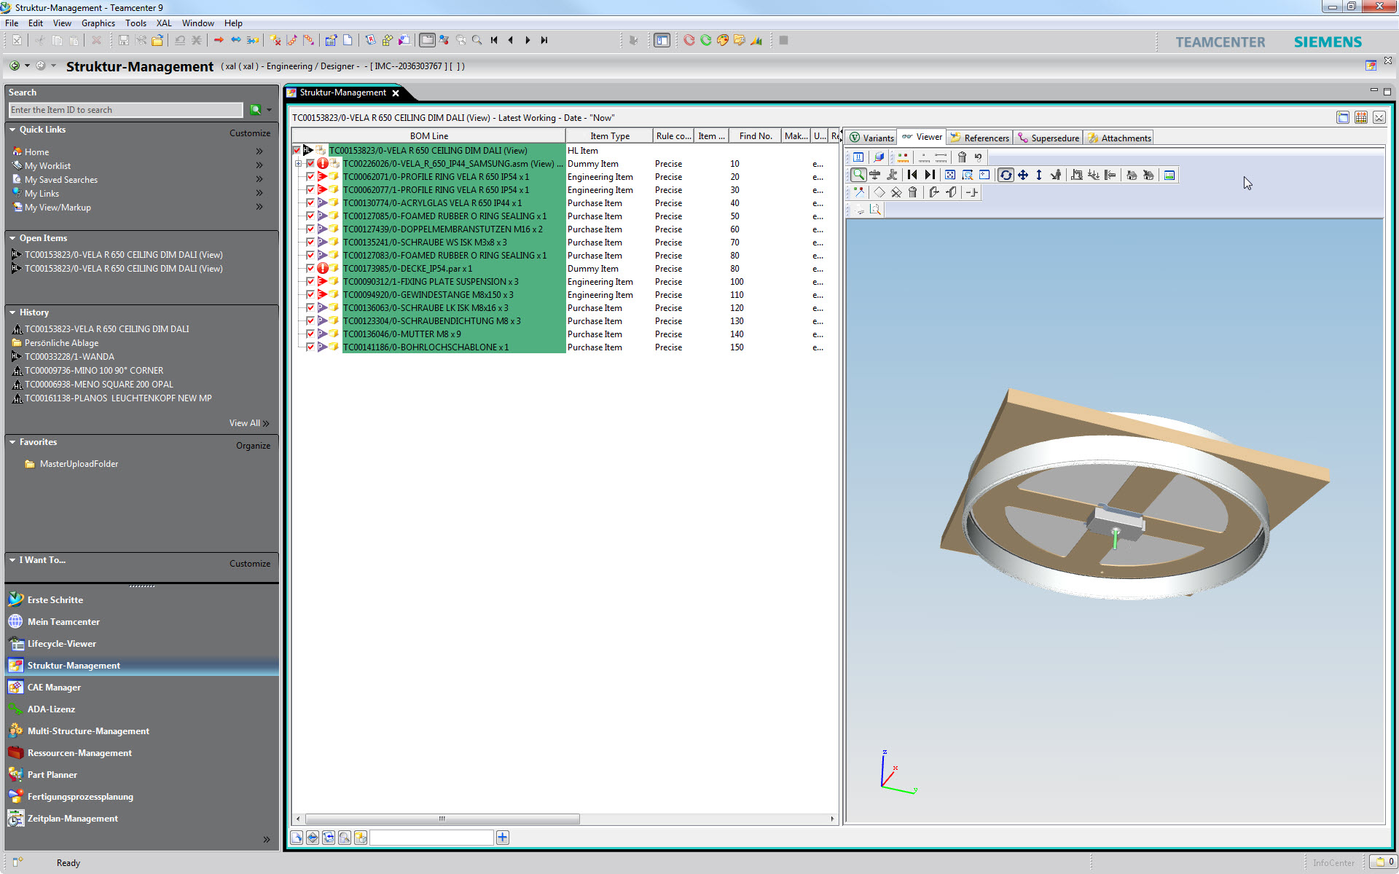The height and width of the screenshot is (874, 1399).
Task: Expand the TC00226026 SAMSUNG.asm tree node
Action: pyautogui.click(x=298, y=164)
